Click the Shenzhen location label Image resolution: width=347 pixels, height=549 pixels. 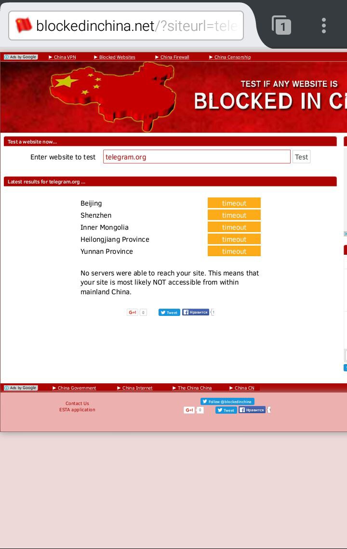96,215
